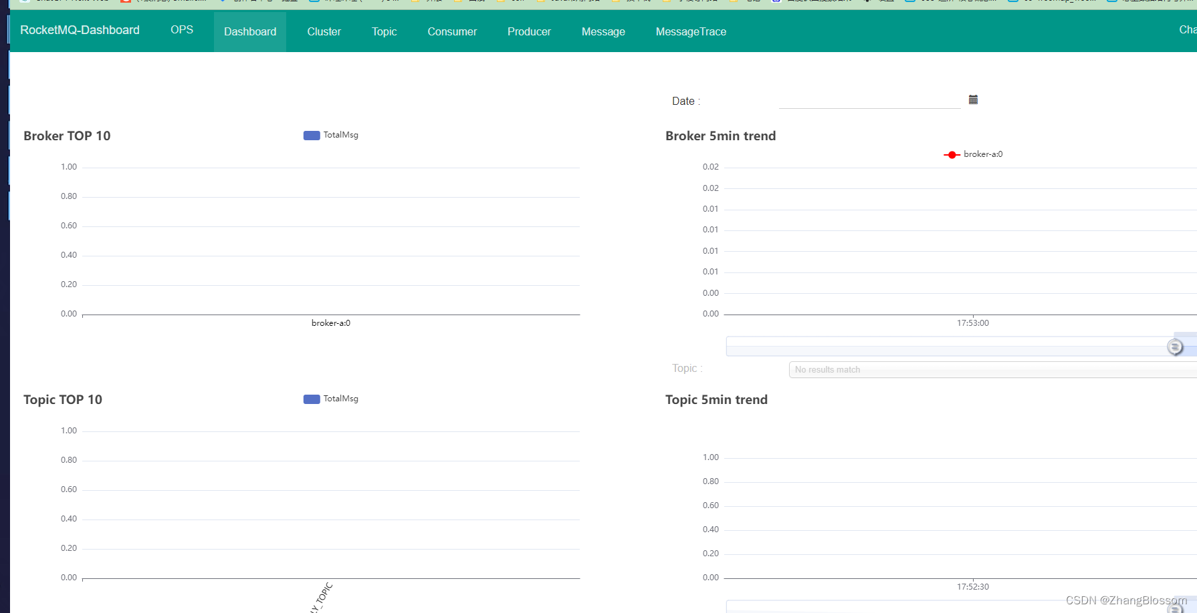Select the Dashboard navigation tab
The image size is (1197, 613).
[250, 31]
